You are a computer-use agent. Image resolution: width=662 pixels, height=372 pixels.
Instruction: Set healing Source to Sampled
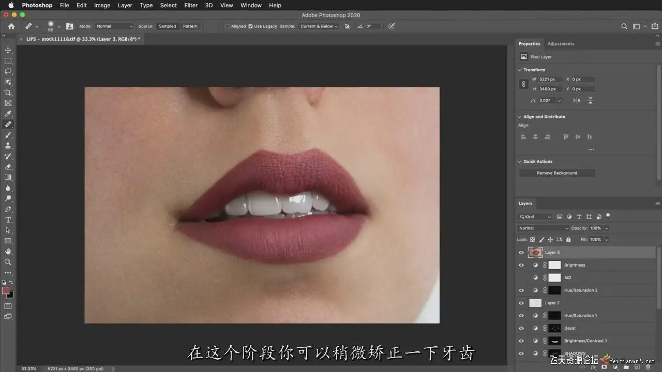(167, 26)
